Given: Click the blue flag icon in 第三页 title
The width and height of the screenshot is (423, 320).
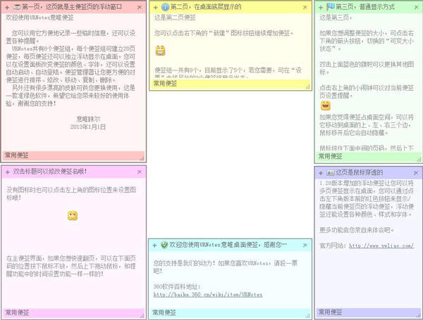Looking at the screenshot, I should click(x=331, y=7).
